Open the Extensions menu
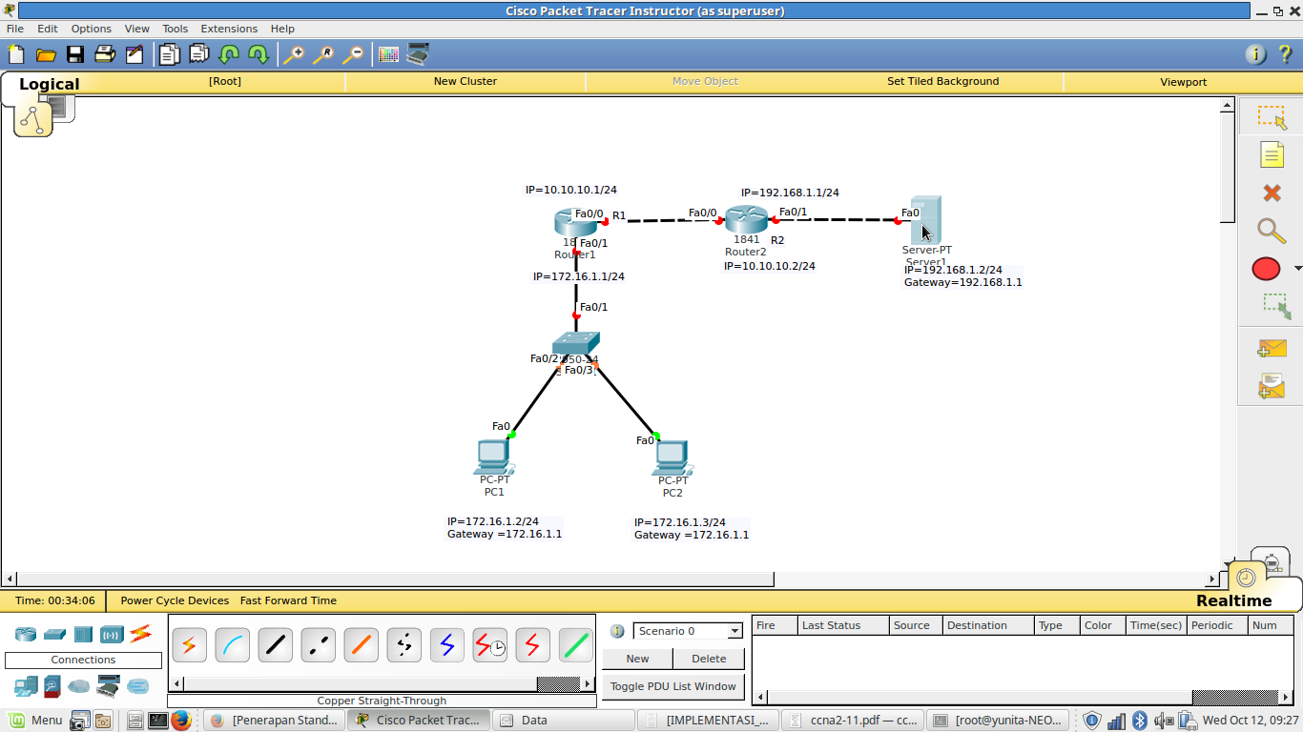The height and width of the screenshot is (732, 1303). tap(229, 29)
